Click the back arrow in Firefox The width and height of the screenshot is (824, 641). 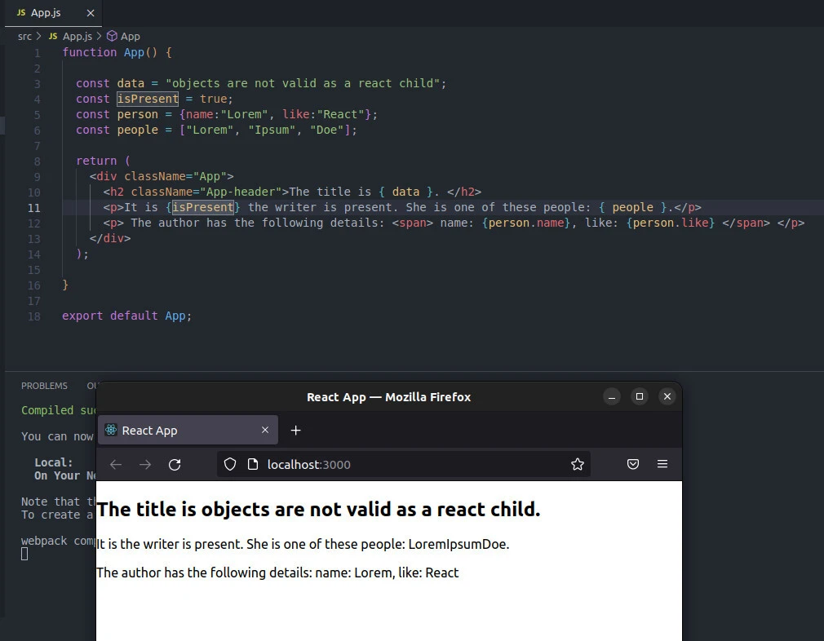pyautogui.click(x=116, y=465)
